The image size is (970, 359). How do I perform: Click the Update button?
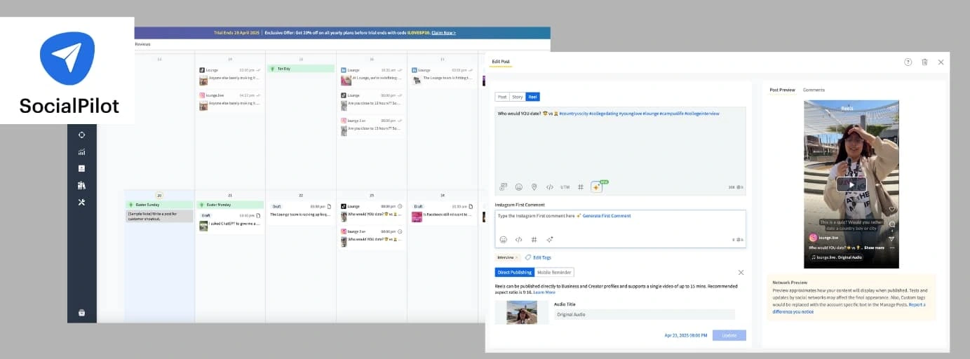[729, 335]
